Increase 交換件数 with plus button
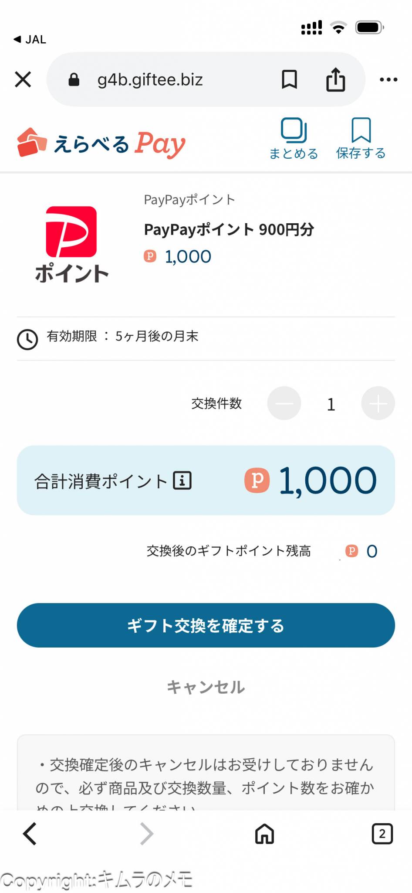412x893 pixels. [x=378, y=403]
